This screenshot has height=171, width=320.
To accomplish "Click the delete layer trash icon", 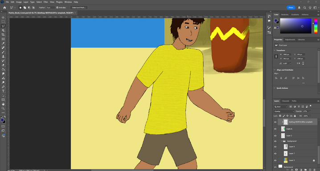I will tap(315, 170).
